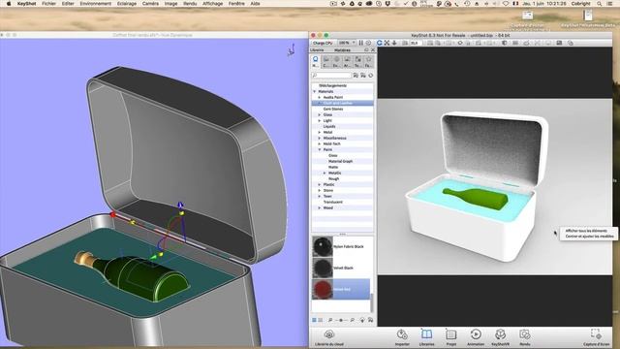The height and width of the screenshot is (349, 620).
Task: Open the Favoris star tab icon
Action: coord(368,61)
